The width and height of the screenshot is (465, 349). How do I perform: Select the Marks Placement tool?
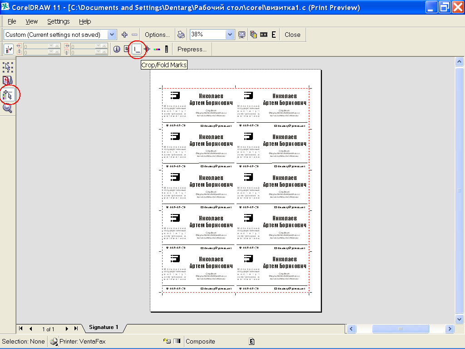8,95
